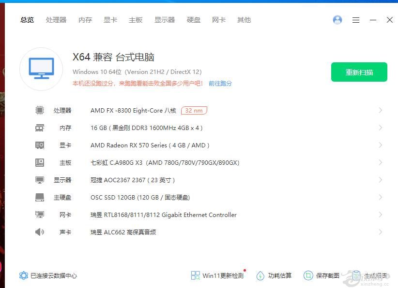Click the 16 GB 黑金刚 DDR3 memory text

(146, 128)
